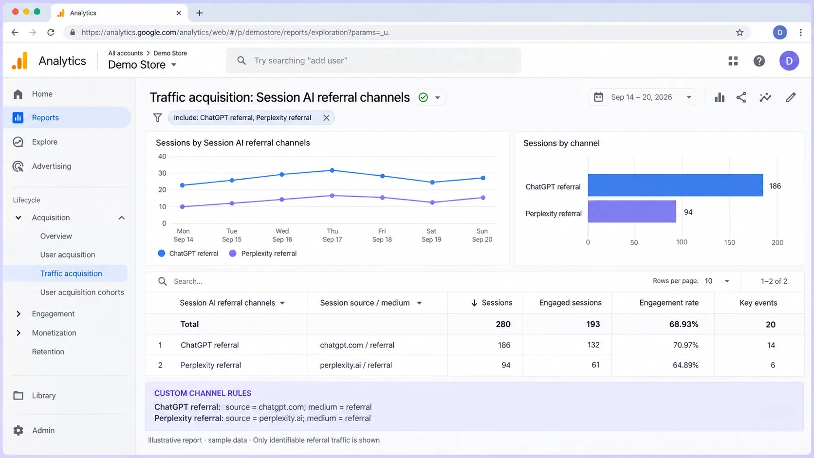The width and height of the screenshot is (814, 458).
Task: Click chatgpt.com / referral cell
Action: (357, 345)
